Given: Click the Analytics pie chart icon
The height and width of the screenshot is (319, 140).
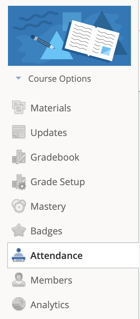Looking at the screenshot, I should 19,304.
